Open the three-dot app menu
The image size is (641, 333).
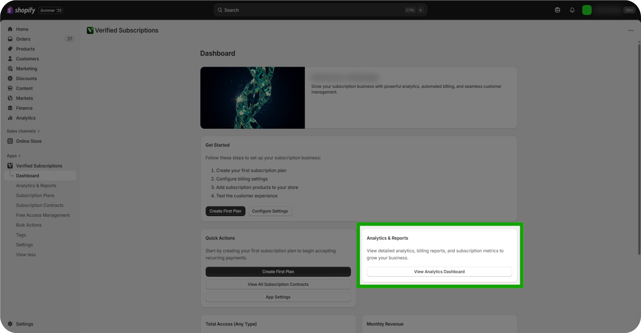[x=631, y=30]
